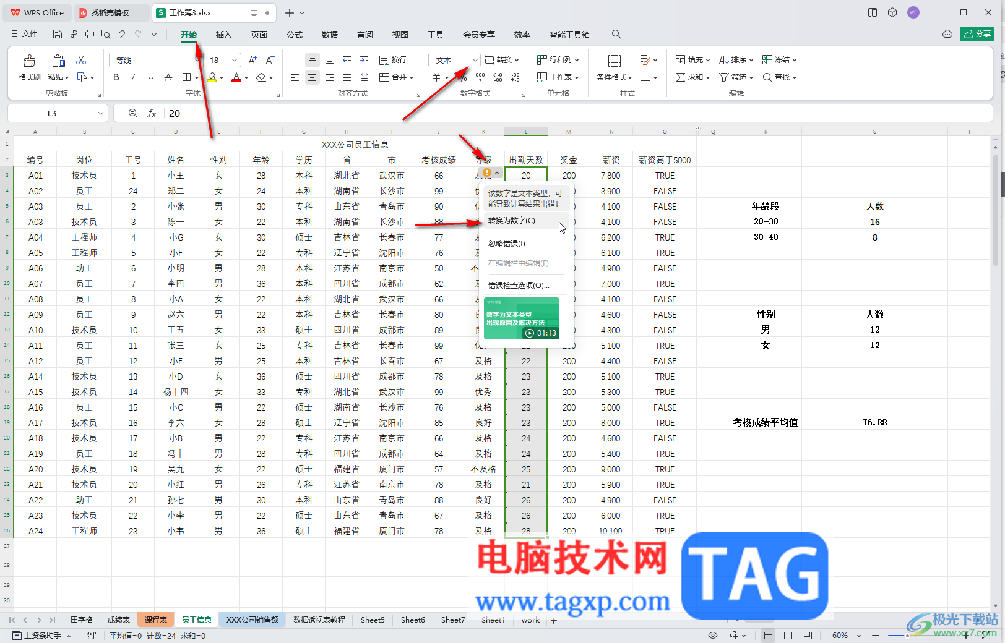Viewport: 1005px width, 643px height.
Task: Toggle Bold formatting
Action: click(116, 77)
